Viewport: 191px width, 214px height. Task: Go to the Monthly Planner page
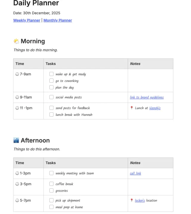[x=58, y=21]
